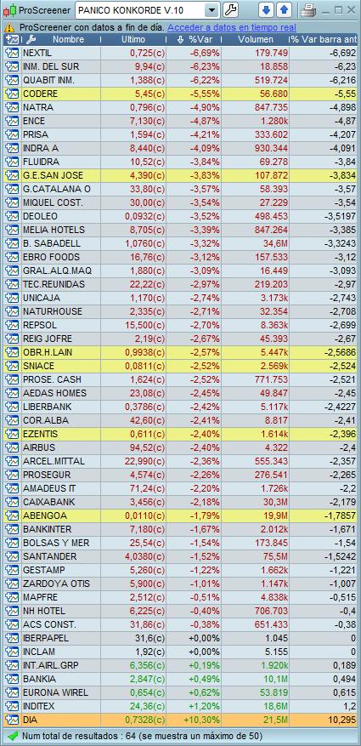The width and height of the screenshot is (361, 746).
Task: Click the printer icon
Action: 307,10
